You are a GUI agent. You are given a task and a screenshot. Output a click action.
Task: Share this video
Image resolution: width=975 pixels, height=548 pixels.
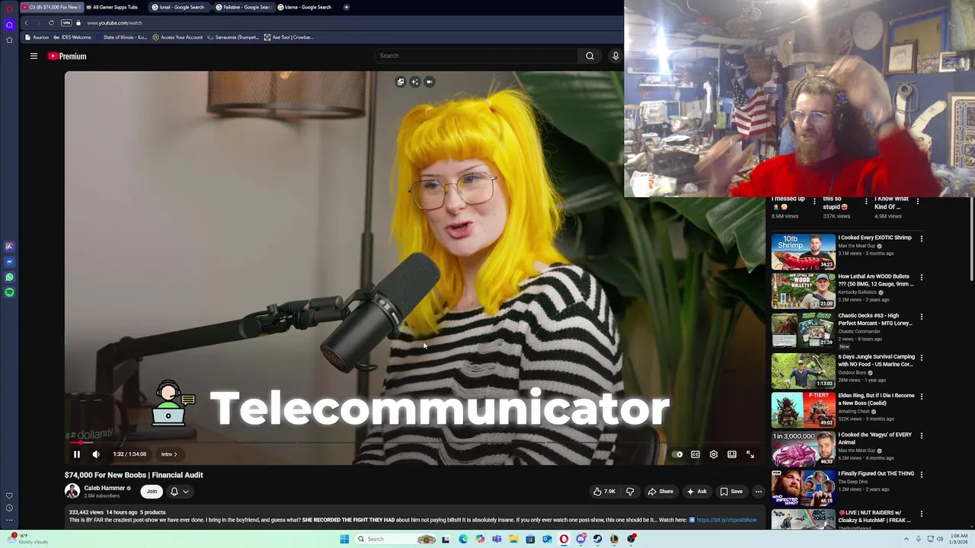[660, 492]
